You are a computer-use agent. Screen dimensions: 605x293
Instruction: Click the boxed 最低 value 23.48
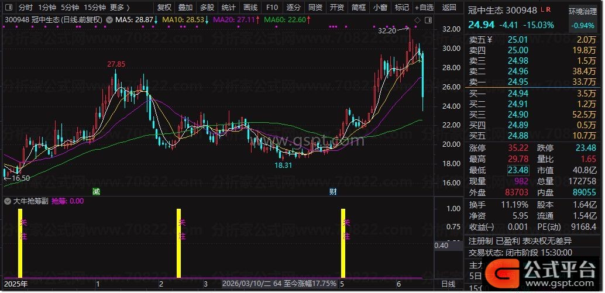[518, 170]
